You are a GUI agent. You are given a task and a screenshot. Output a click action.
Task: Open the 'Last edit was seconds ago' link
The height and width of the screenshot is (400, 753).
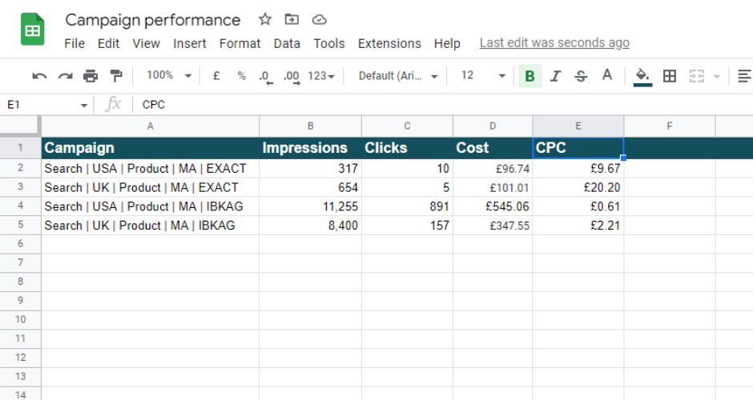point(554,43)
